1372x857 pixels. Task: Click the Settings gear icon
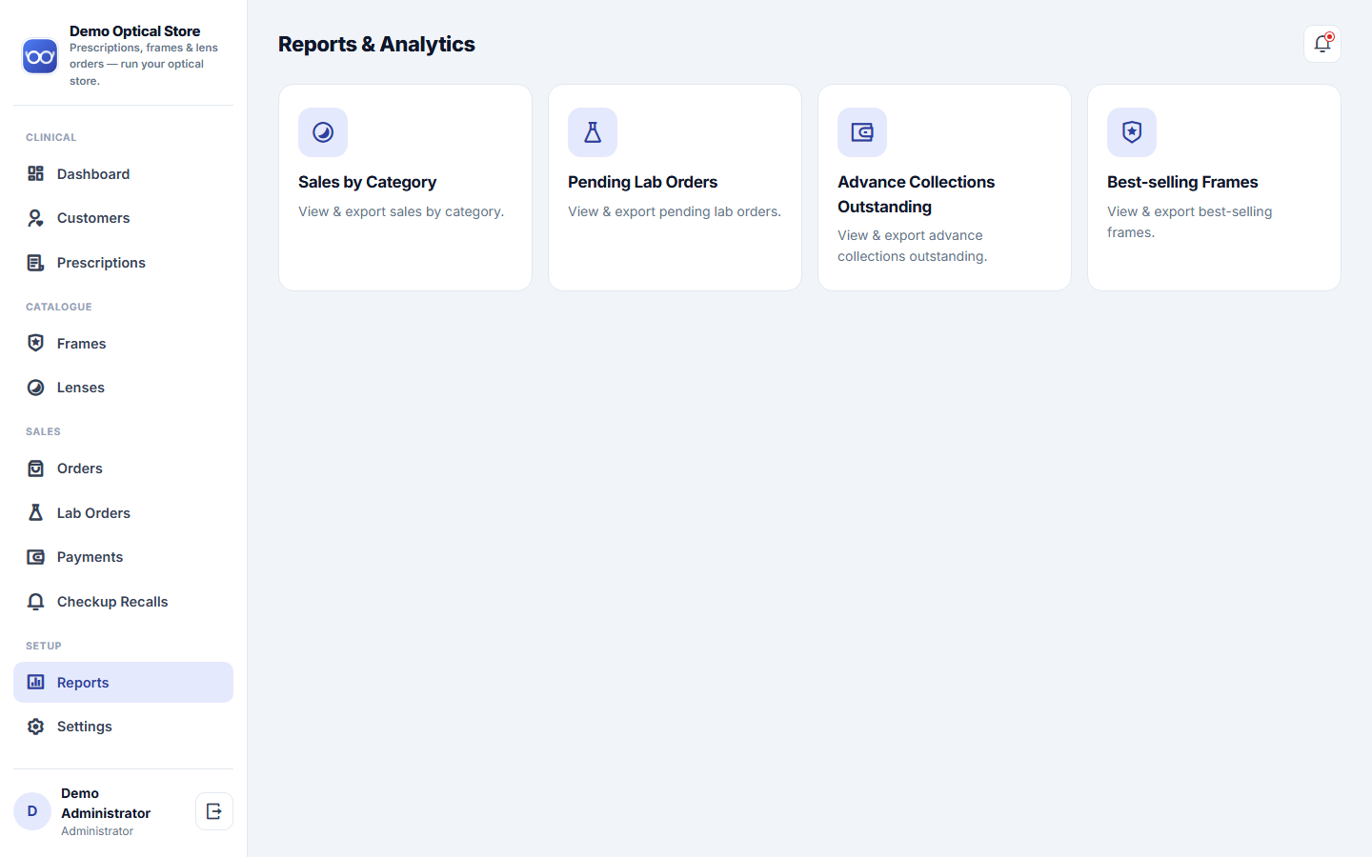(x=36, y=727)
